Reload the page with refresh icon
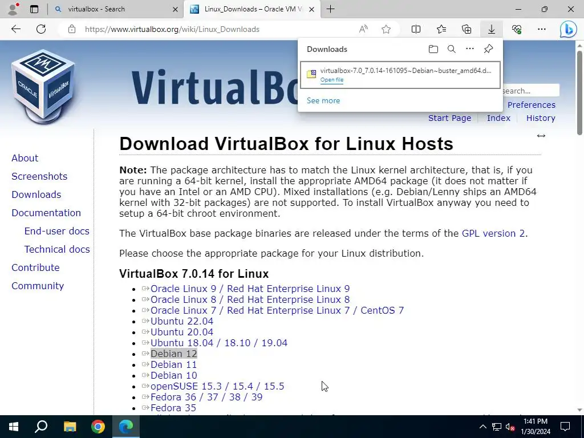This screenshot has width=584, height=438. tap(41, 29)
